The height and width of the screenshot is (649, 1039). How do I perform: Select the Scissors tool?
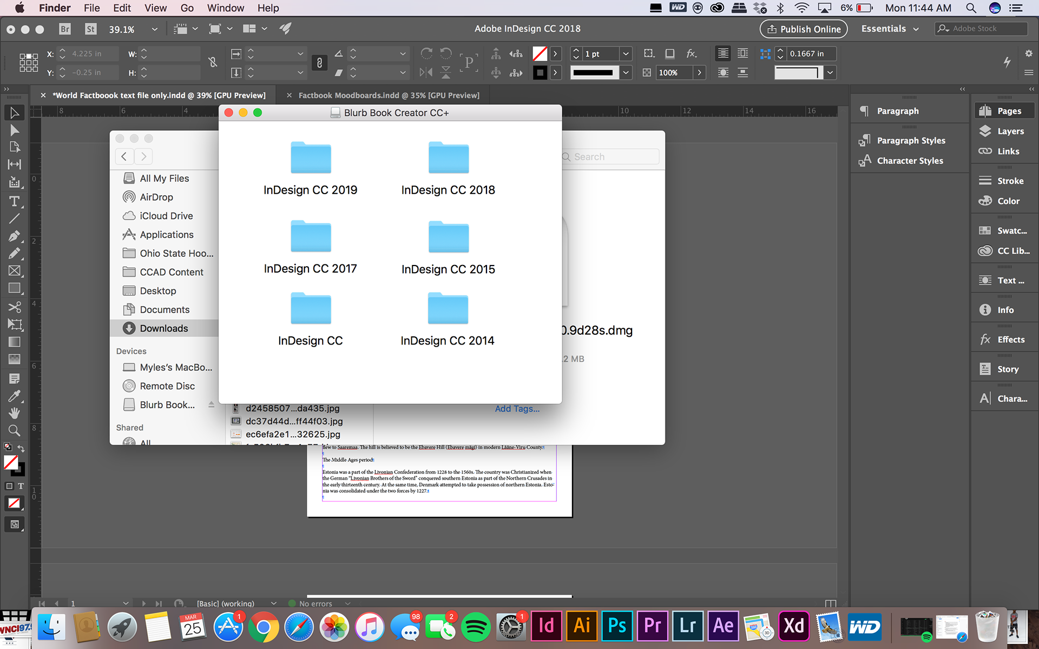15,307
